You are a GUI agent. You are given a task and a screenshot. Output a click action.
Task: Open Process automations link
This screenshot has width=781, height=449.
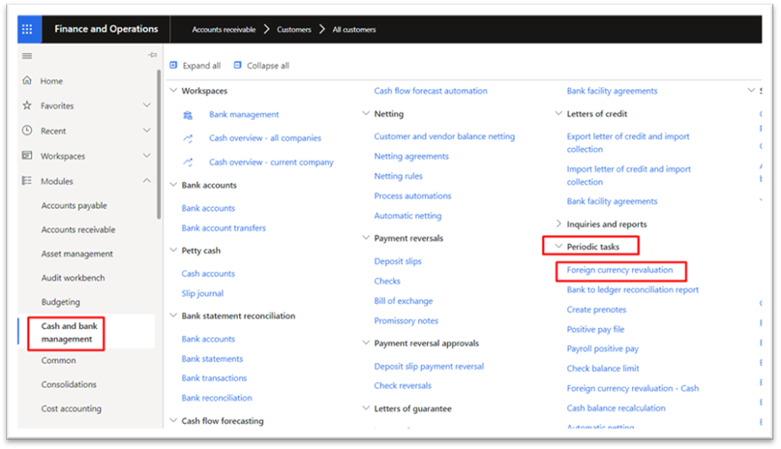412,196
